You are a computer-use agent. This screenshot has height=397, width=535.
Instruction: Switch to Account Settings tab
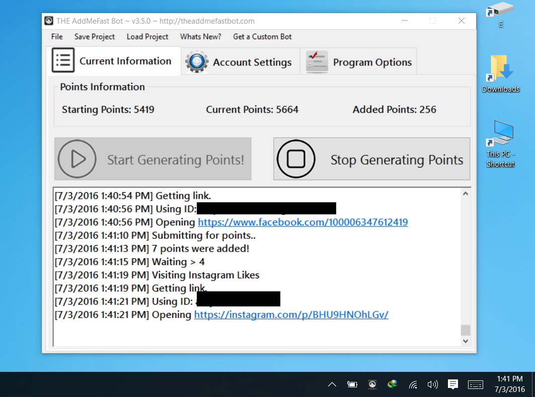pyautogui.click(x=241, y=62)
